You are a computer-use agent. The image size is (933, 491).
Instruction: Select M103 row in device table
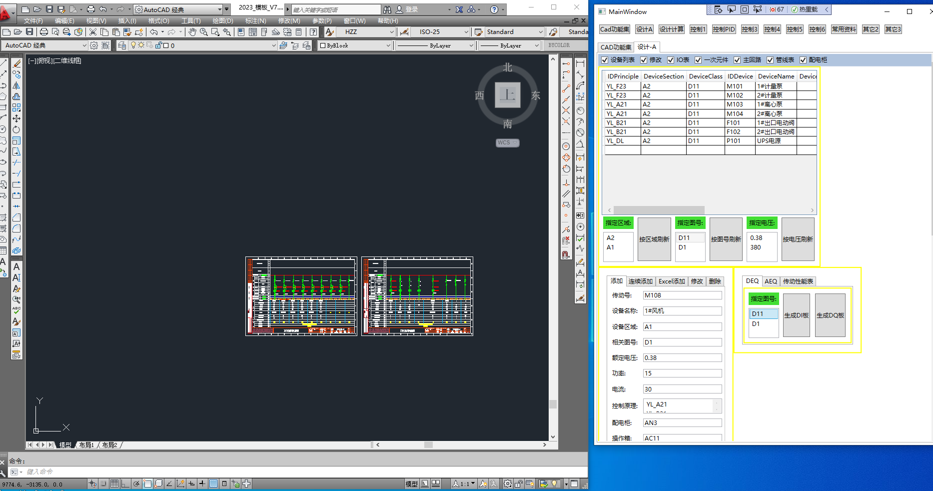click(710, 104)
